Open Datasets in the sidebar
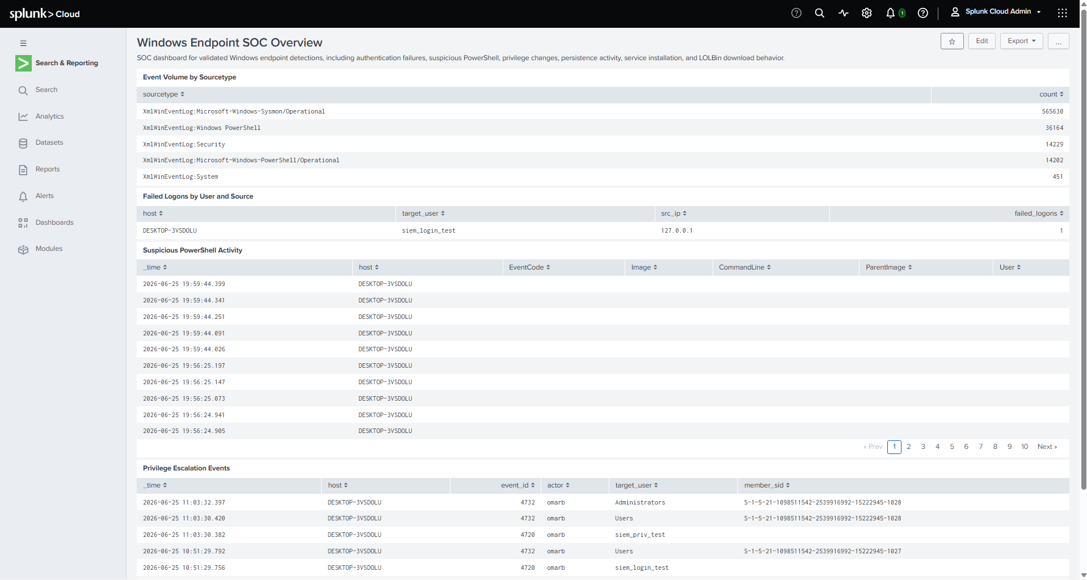1087x580 pixels. click(x=49, y=143)
